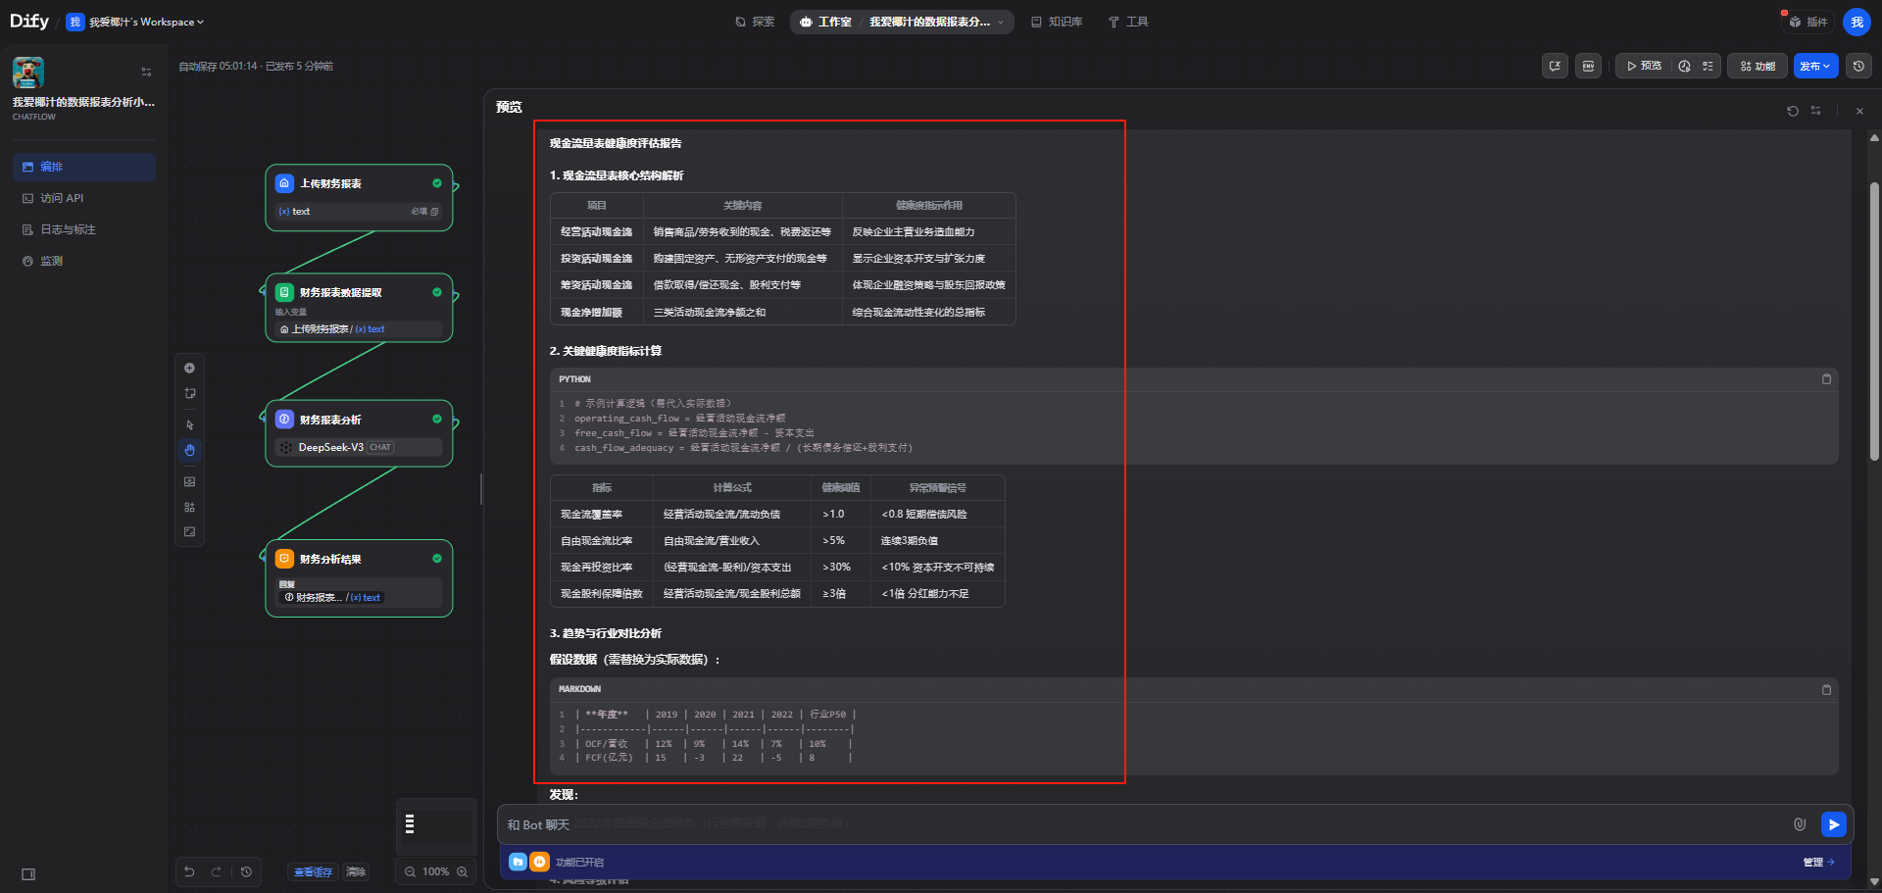Click the add note icon
Image resolution: width=1882 pixels, height=893 pixels.
click(x=189, y=393)
